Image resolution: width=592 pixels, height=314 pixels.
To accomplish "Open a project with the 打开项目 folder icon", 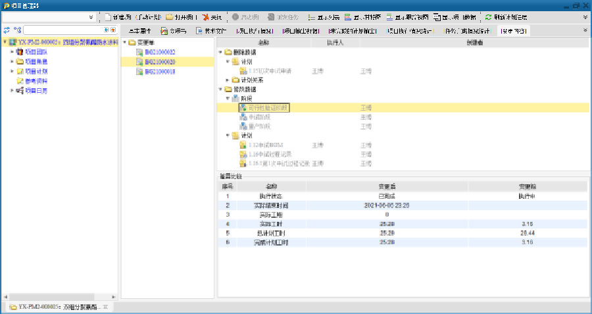I will point(170,16).
